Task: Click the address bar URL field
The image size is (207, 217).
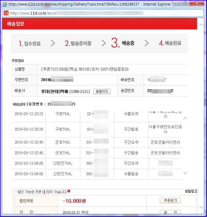Action: click(103, 13)
